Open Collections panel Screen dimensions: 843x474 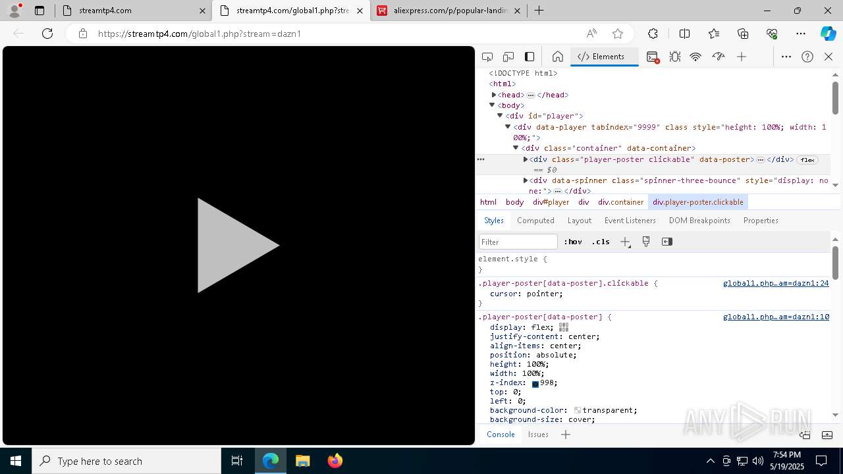point(743,34)
